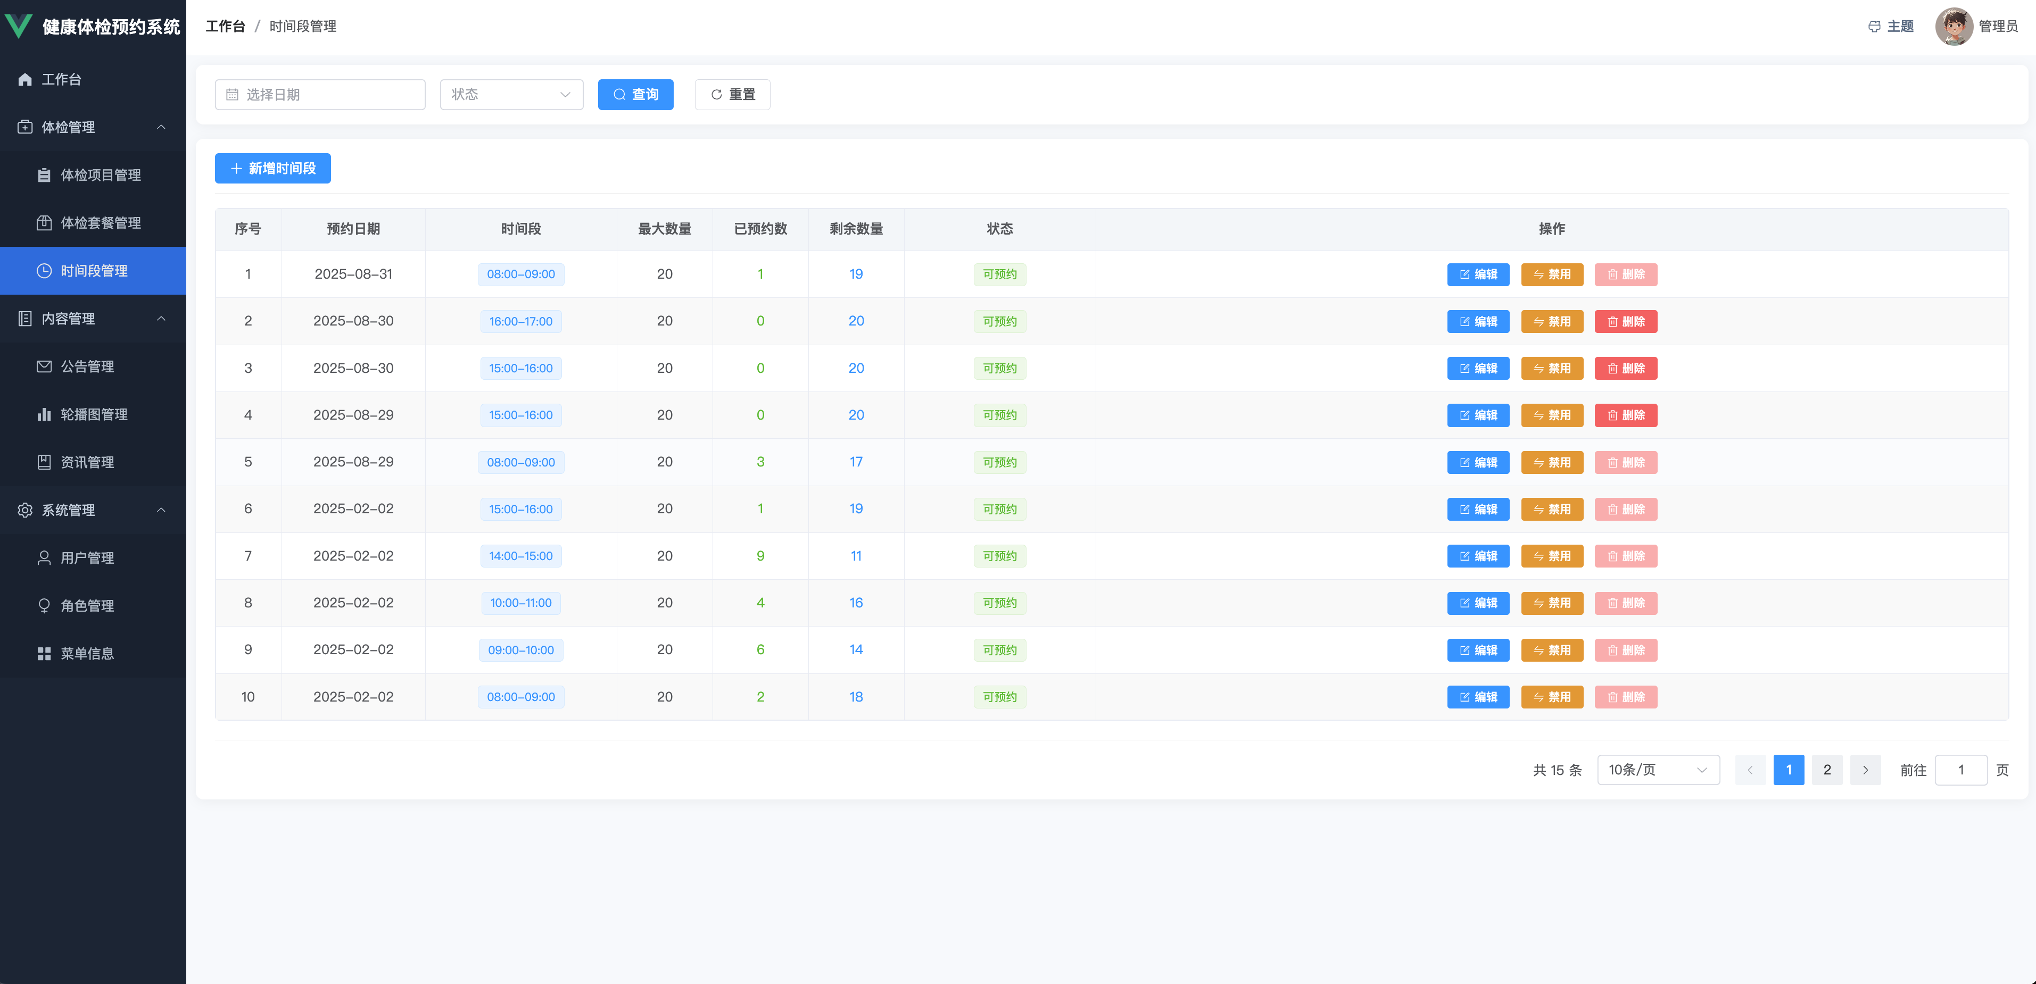Open 轮播图管理 bar chart icon item
This screenshot has width=2036, height=984.
click(x=44, y=414)
